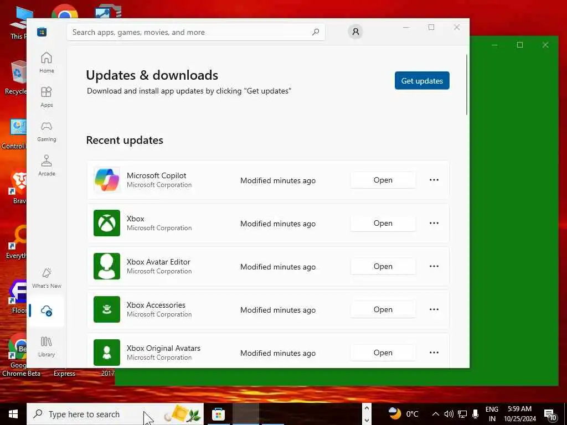Click the Store page vertical scrollbar
The width and height of the screenshot is (567, 425).
click(x=466, y=85)
